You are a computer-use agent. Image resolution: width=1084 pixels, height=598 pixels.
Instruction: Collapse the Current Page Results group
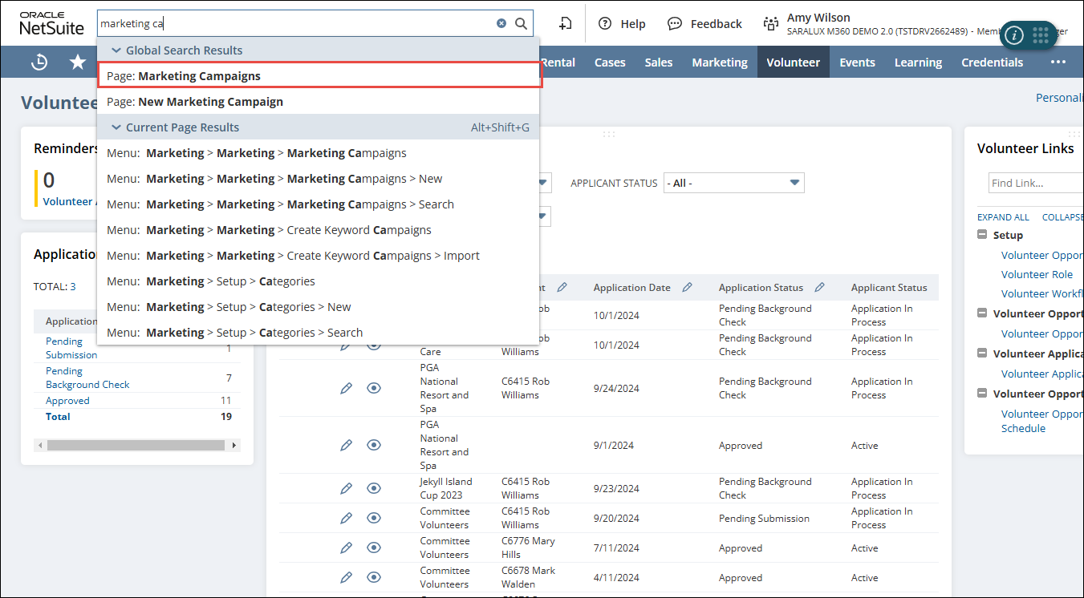pyautogui.click(x=116, y=127)
